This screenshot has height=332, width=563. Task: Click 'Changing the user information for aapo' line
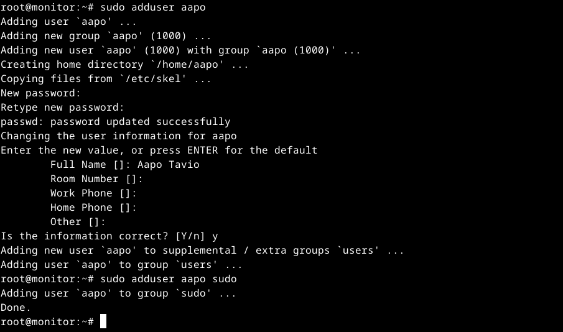118,136
